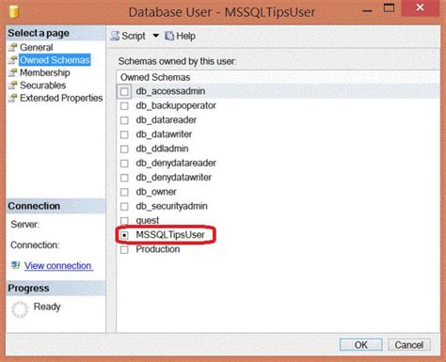Tick the guest schema checkbox
Screen dimensions: 446x362
[x=124, y=221]
